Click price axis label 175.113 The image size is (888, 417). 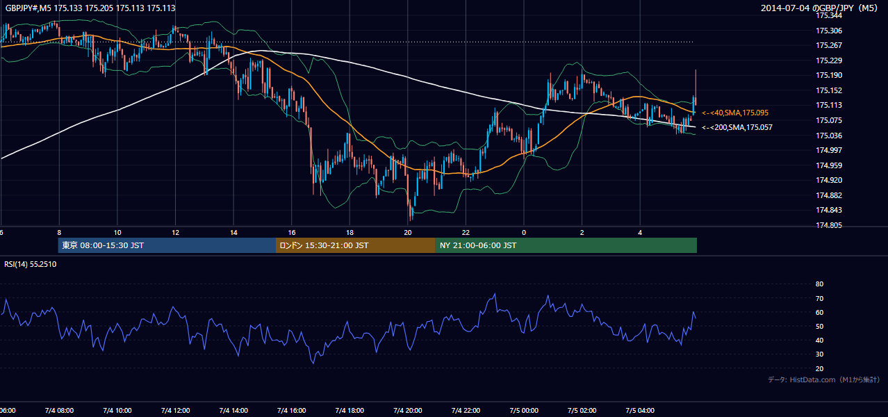click(x=829, y=105)
